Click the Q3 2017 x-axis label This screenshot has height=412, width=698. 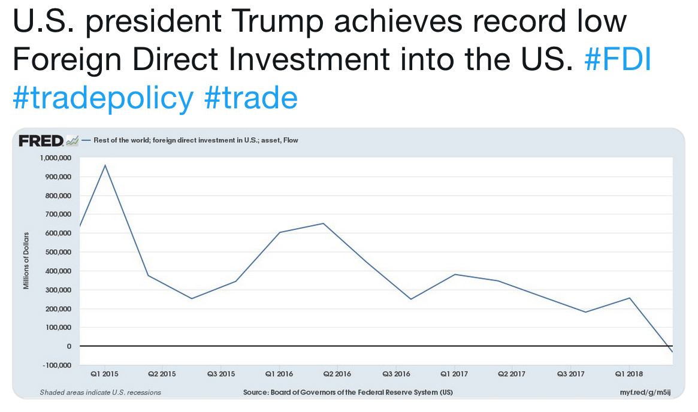click(570, 374)
